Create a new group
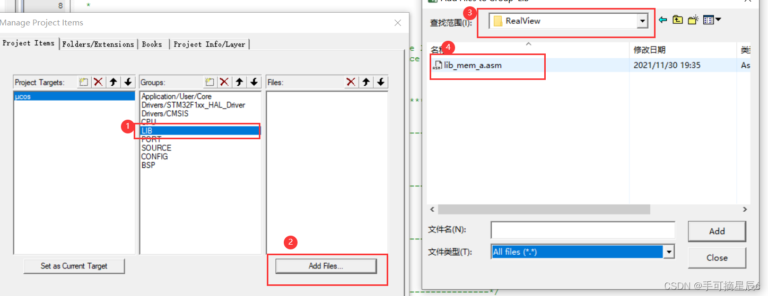The image size is (768, 296). [210, 82]
